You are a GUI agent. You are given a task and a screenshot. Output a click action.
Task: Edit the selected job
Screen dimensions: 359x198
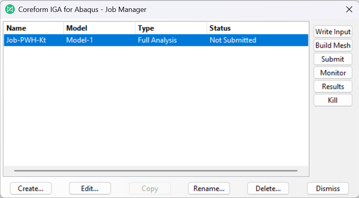coord(90,188)
